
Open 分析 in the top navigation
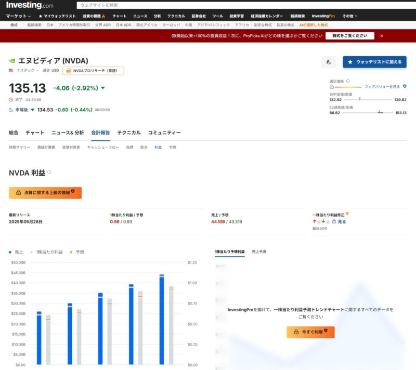coord(158,16)
